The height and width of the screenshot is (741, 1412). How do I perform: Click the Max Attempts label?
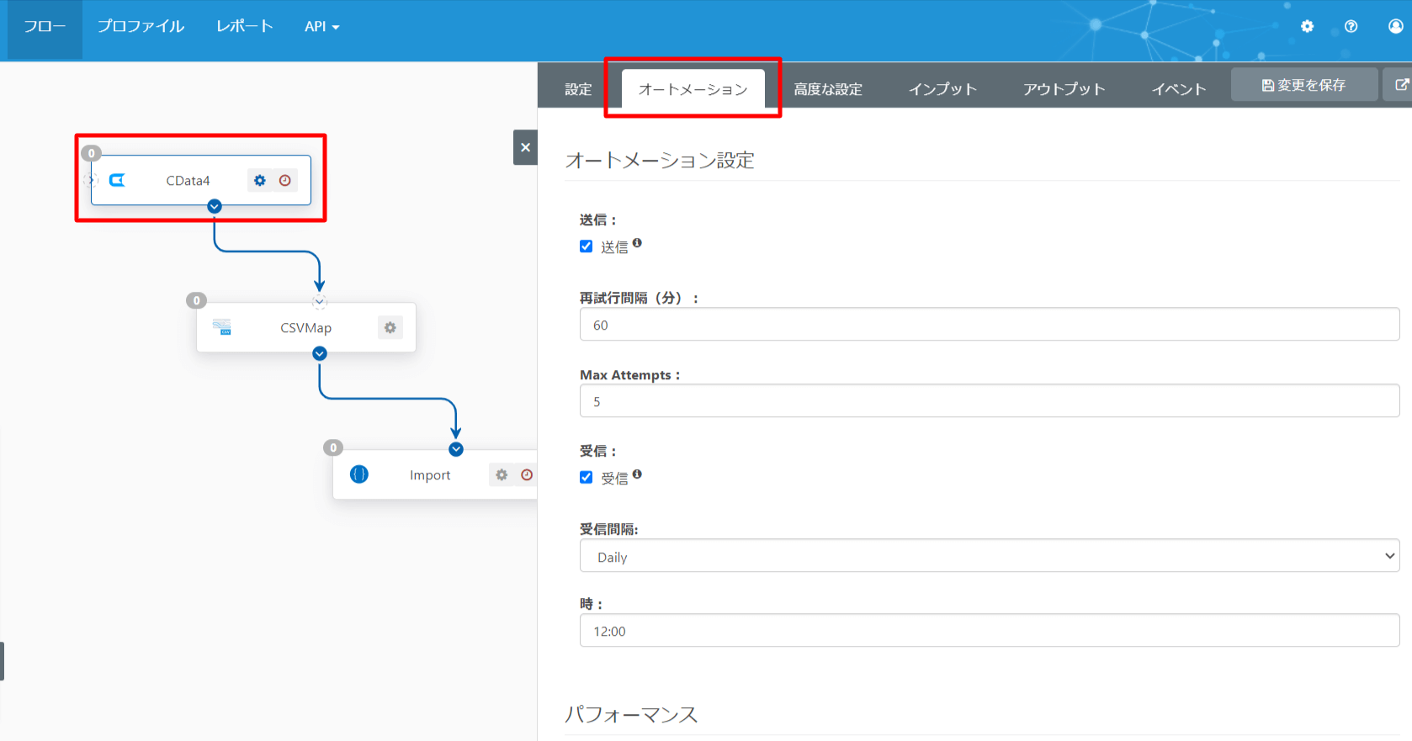629,375
